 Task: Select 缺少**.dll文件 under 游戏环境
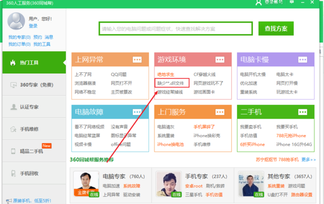pyautogui.click(x=171, y=83)
